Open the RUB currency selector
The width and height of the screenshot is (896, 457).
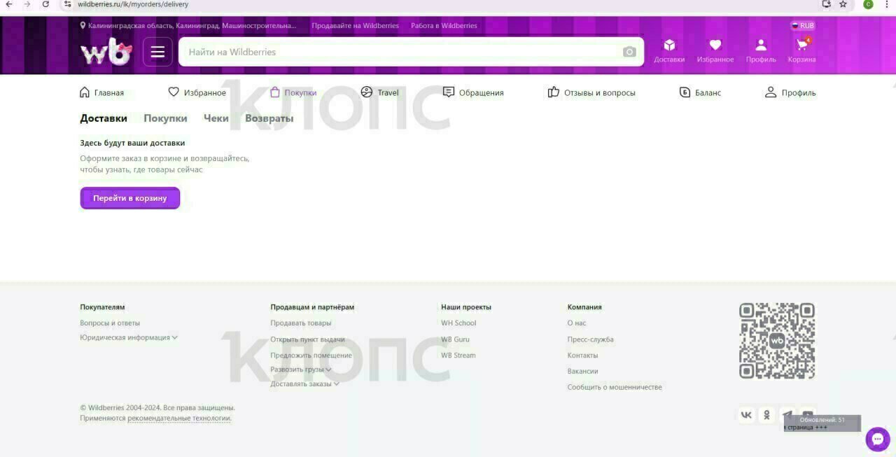click(x=803, y=25)
